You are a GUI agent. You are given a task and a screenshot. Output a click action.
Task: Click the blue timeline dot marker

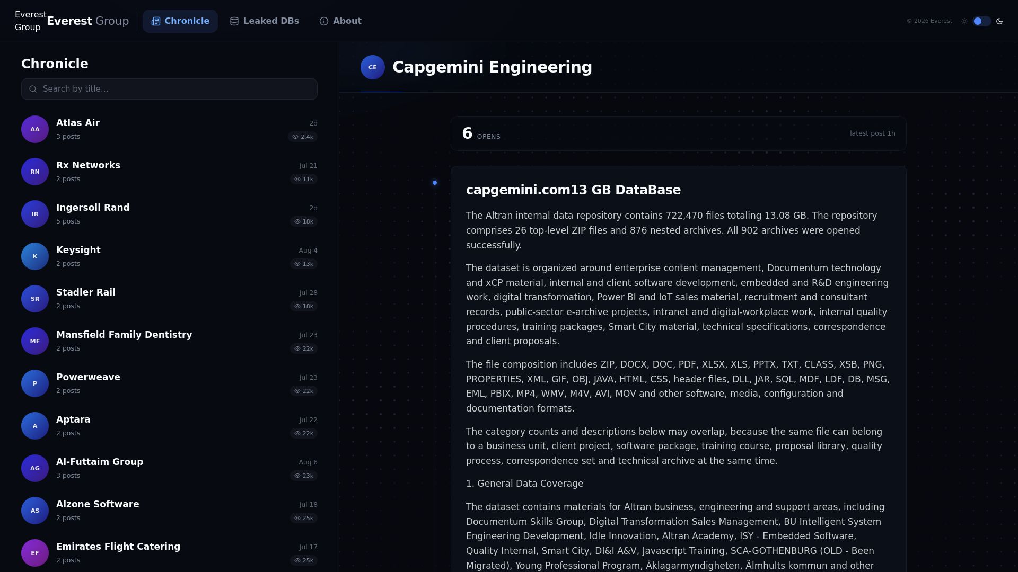pos(435,183)
